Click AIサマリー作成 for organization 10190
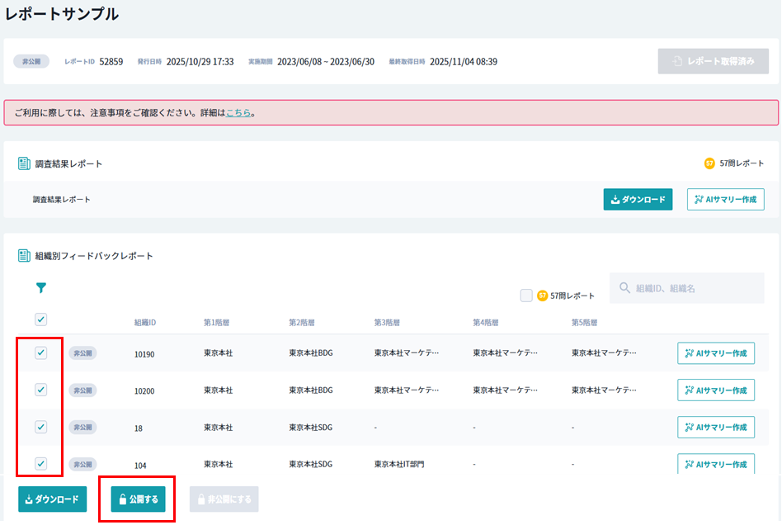 [716, 352]
